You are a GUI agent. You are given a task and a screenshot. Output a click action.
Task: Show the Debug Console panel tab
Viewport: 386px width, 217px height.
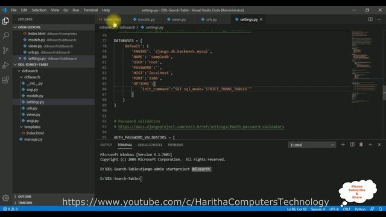click(x=150, y=145)
